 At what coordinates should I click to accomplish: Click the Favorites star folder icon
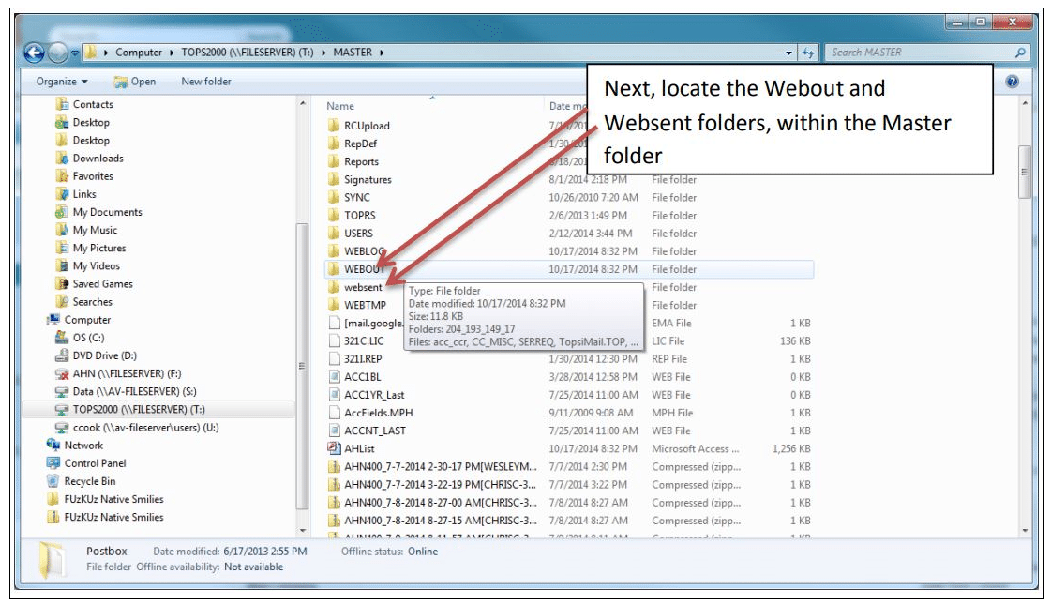(62, 176)
